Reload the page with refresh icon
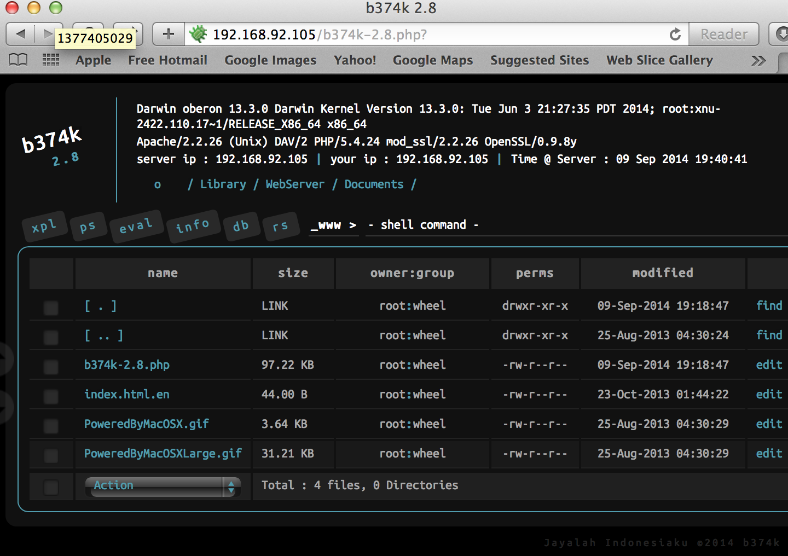 point(675,34)
